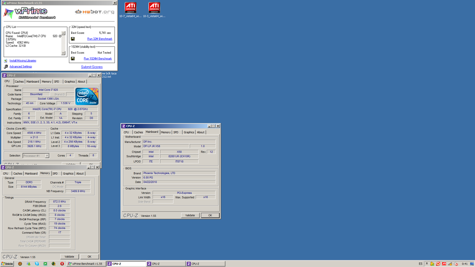Open Advanced Settings link
475x267 pixels.
point(21,67)
